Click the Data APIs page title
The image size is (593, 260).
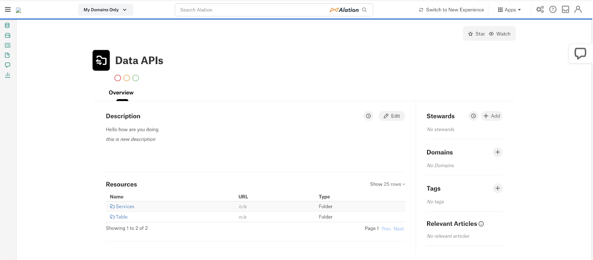(139, 61)
